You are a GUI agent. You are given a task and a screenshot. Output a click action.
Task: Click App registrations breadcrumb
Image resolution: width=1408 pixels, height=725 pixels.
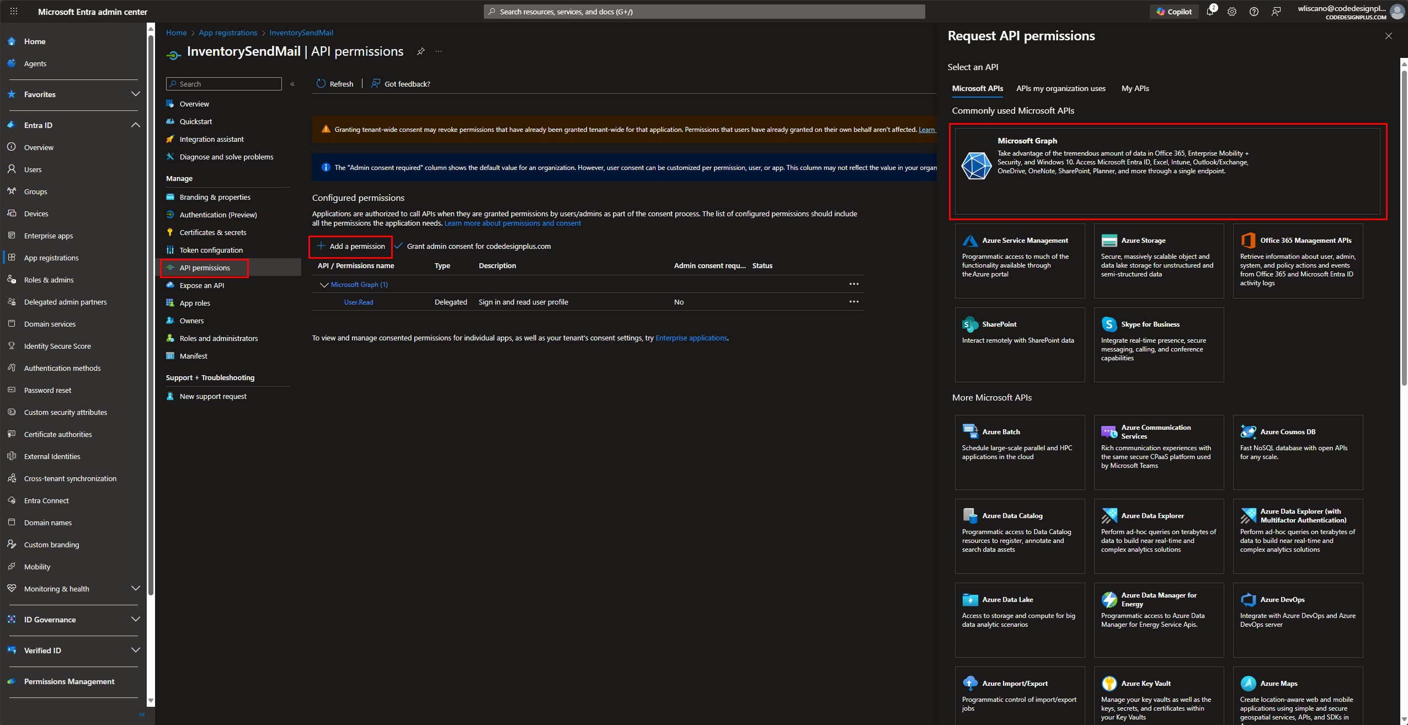(228, 33)
